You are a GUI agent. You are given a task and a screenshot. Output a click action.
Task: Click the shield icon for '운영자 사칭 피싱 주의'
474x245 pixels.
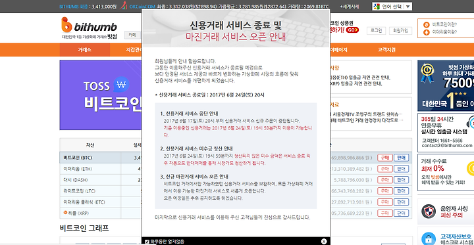click(429, 211)
